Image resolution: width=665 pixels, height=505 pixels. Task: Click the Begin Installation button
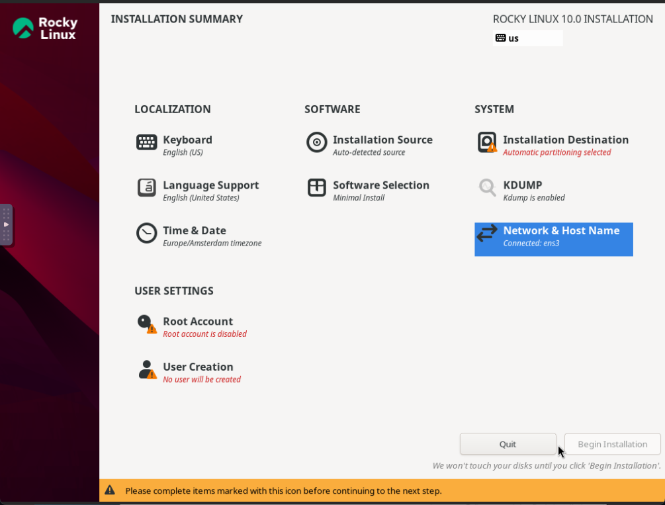[613, 444]
